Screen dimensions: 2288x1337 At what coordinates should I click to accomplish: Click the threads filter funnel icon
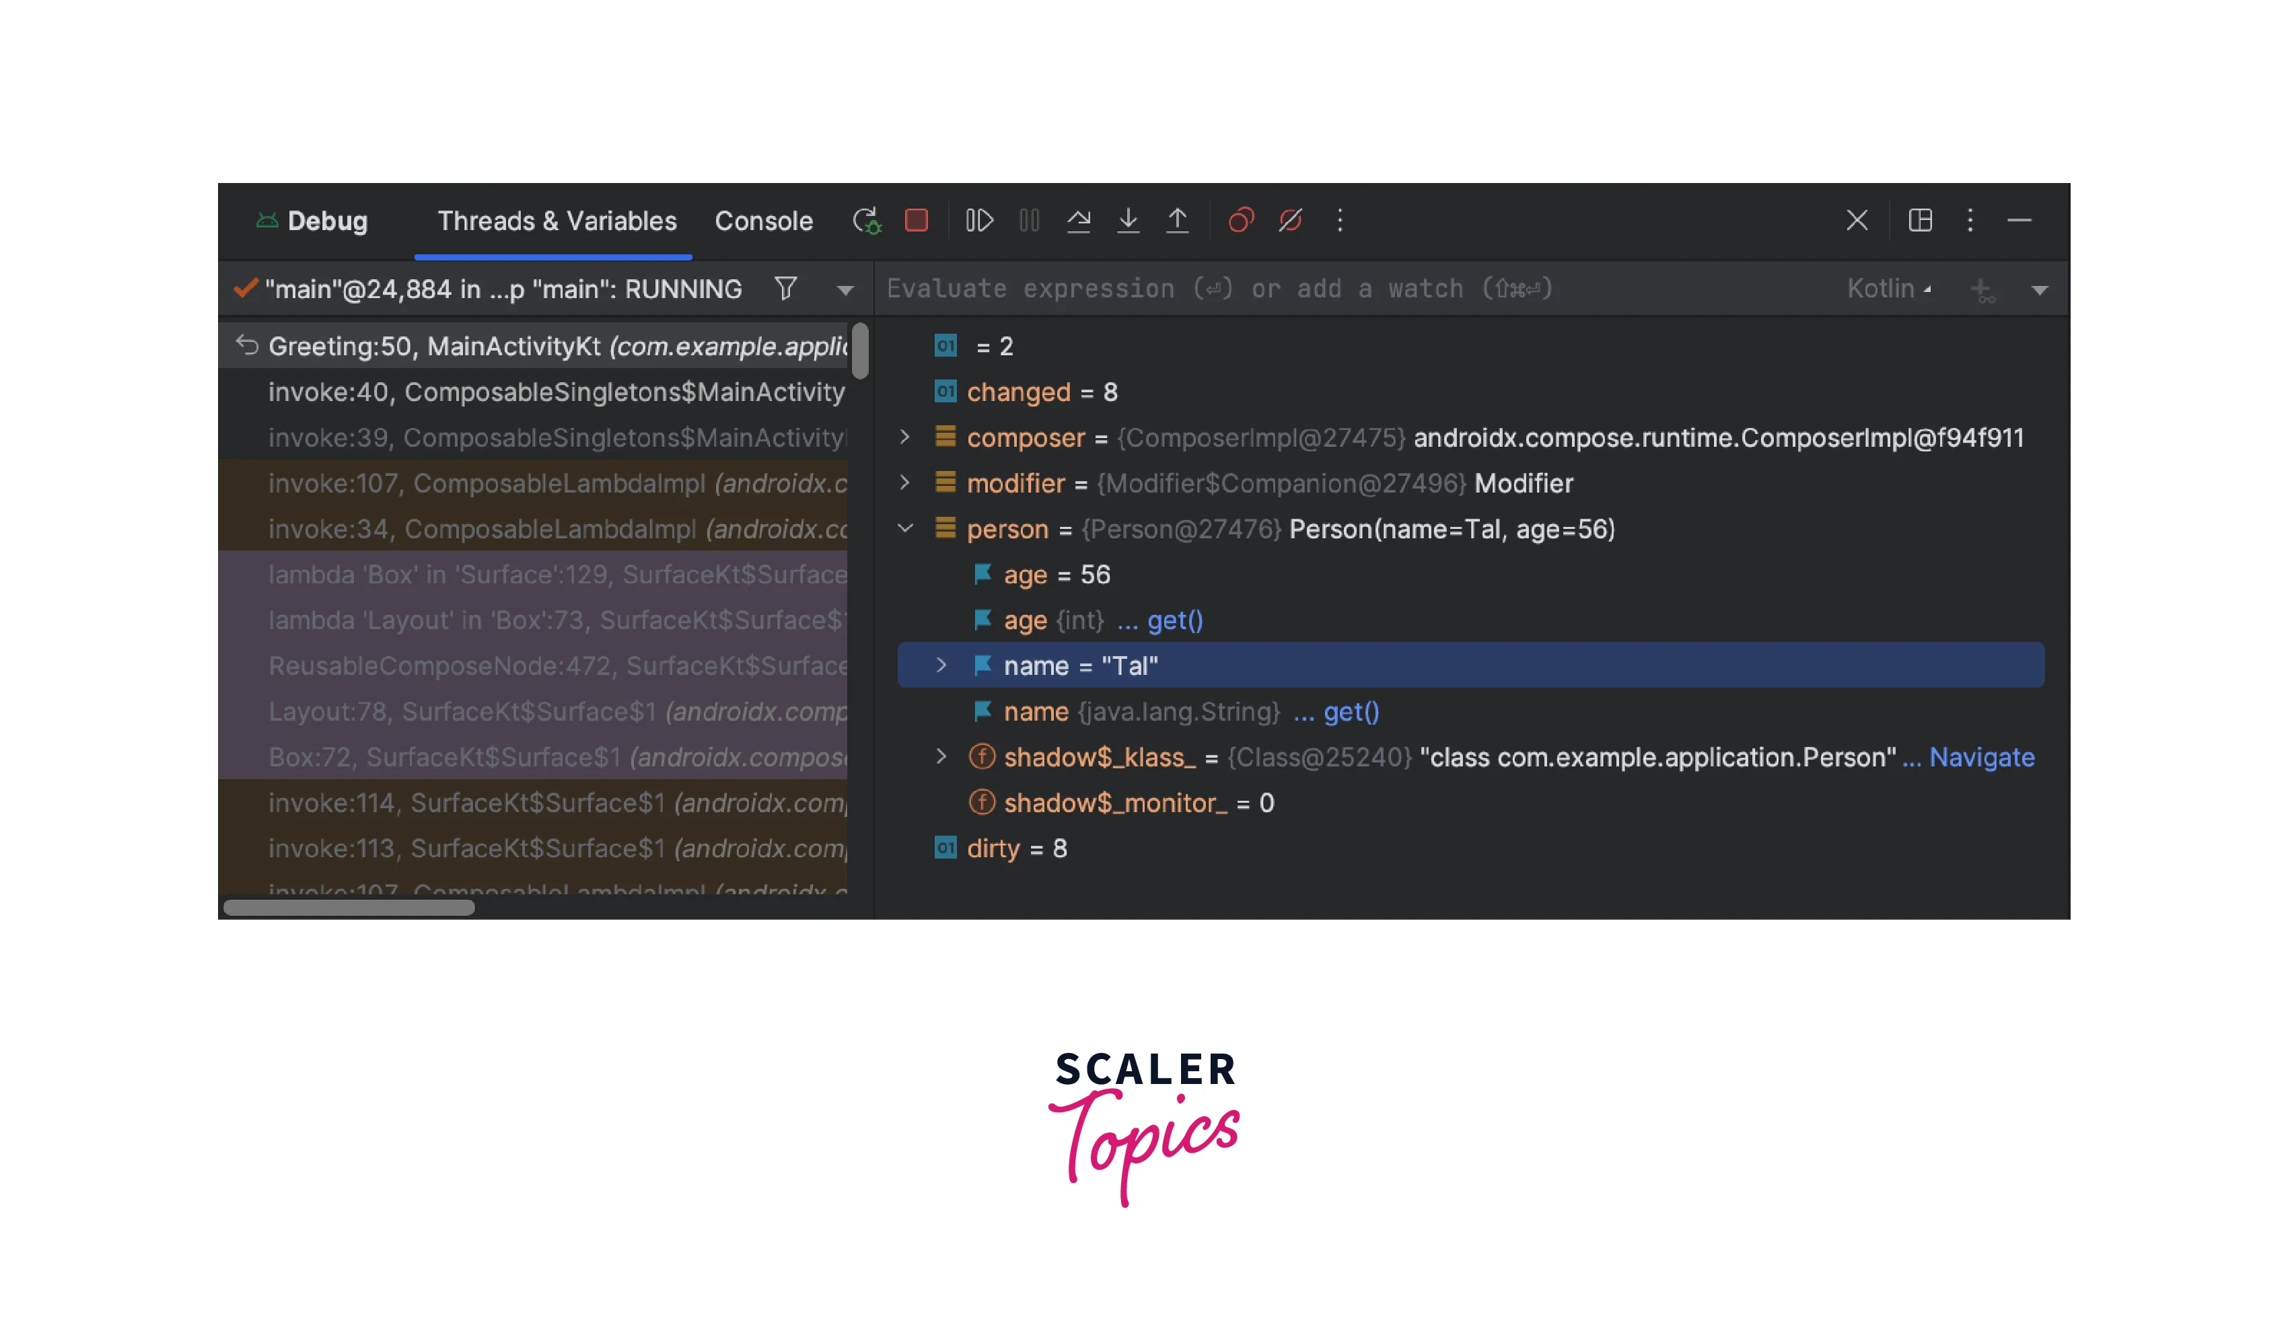(x=785, y=289)
